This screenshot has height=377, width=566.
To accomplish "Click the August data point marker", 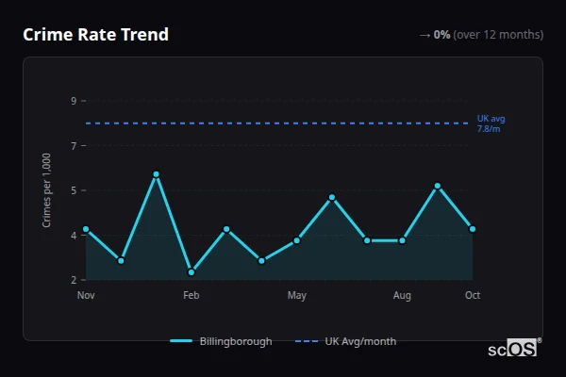I will [402, 240].
